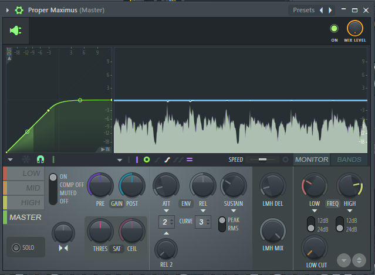
Task: Toggle the green snap magnet icon
Action: point(40,159)
